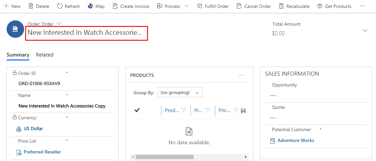
Task: Click the Fulfill Order command
Action: pyautogui.click(x=213, y=6)
